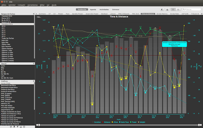Screen dimensions: 203x128
Task: Open the PMC (TriScore) chart tab
Action: coord(124,14)
